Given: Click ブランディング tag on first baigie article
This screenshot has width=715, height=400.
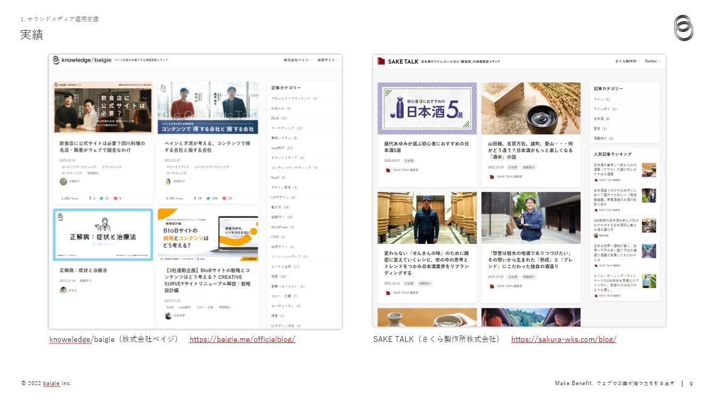Looking at the screenshot, I should pyautogui.click(x=111, y=167).
